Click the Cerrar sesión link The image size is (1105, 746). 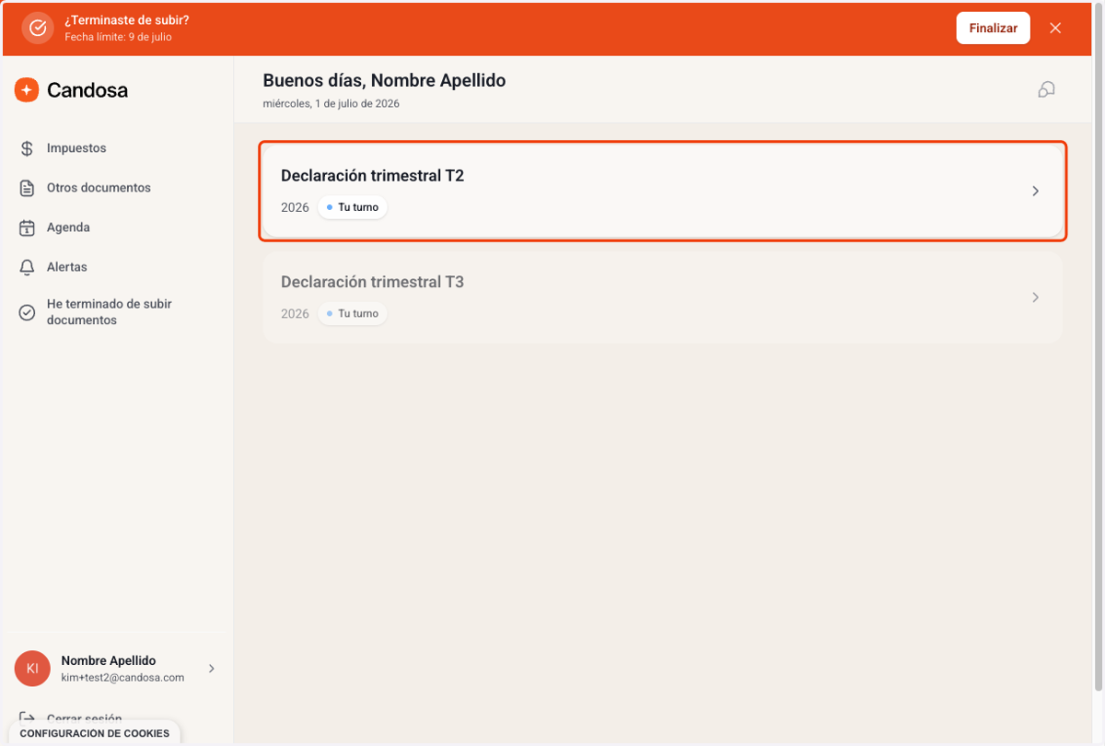click(84, 719)
